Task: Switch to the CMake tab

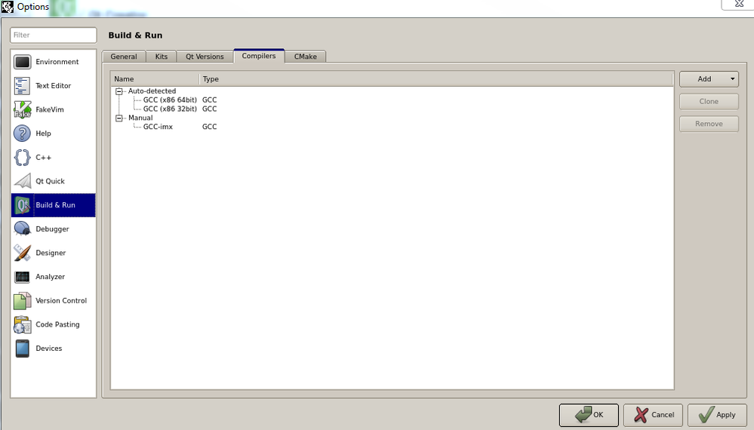Action: (306, 57)
